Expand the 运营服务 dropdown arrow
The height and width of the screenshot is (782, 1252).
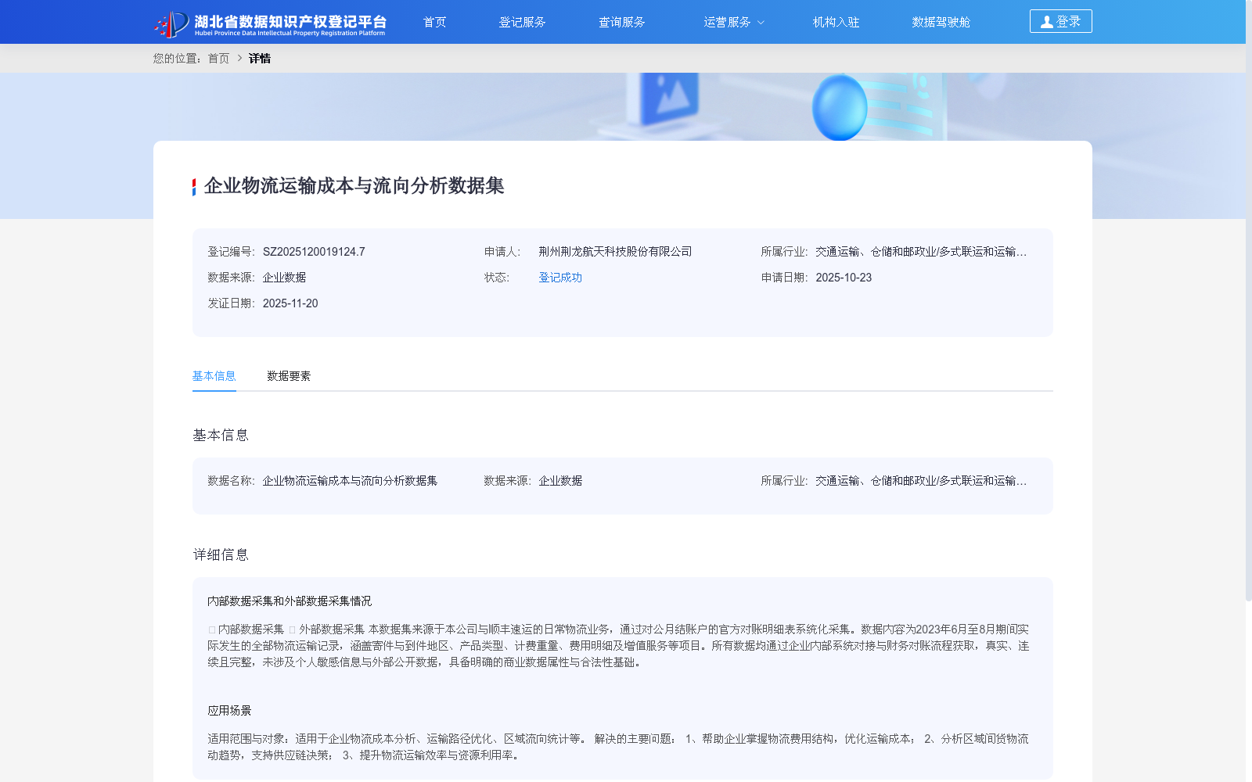761,23
